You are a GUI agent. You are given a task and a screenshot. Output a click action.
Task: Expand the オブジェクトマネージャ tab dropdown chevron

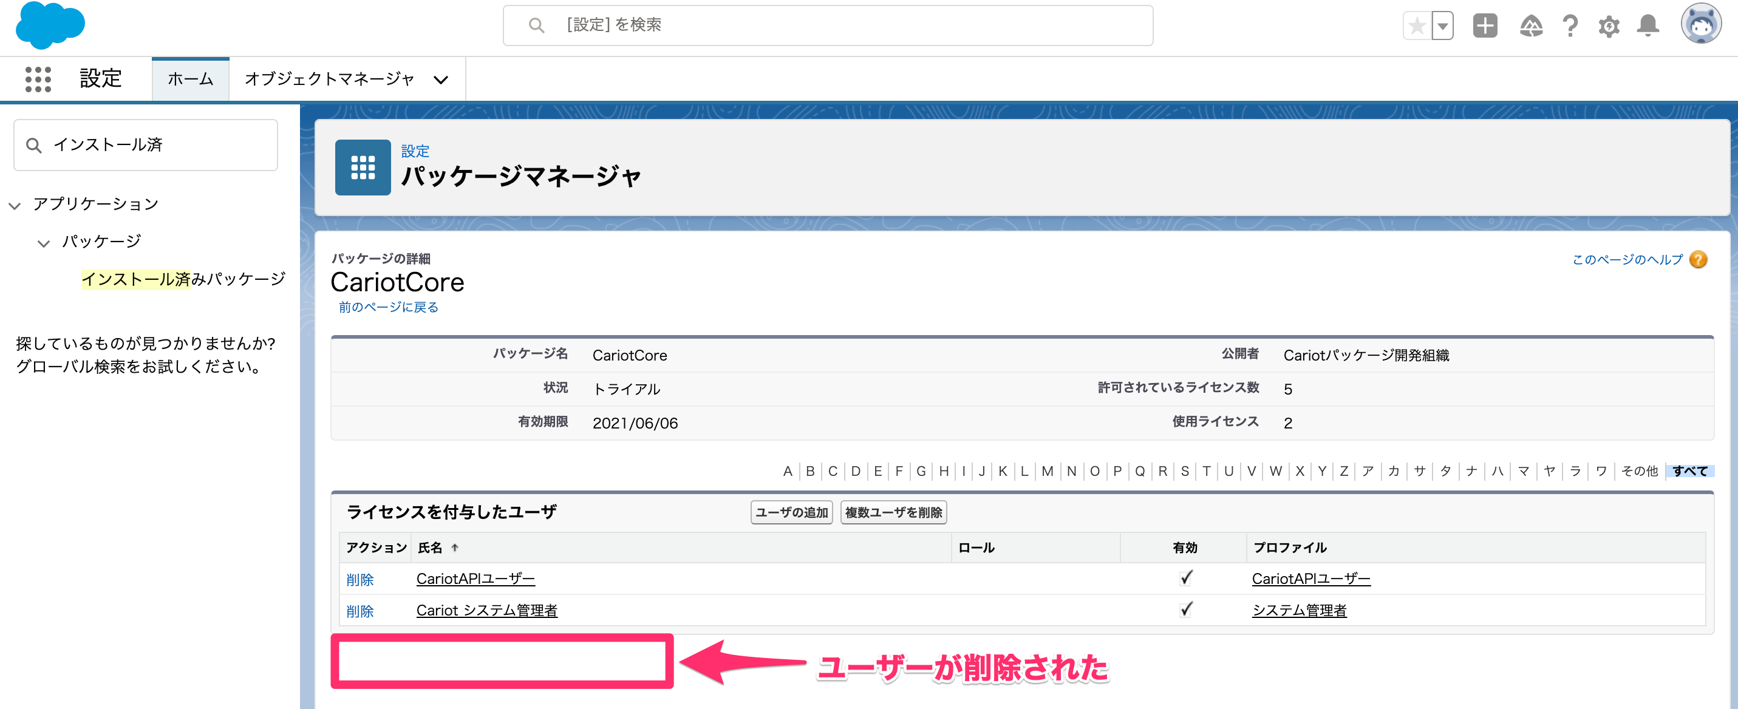point(440,80)
